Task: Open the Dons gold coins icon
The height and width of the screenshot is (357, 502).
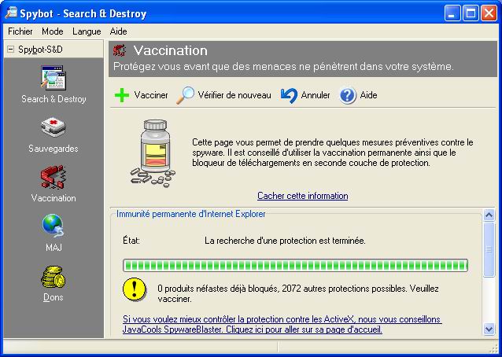Action: (53, 277)
